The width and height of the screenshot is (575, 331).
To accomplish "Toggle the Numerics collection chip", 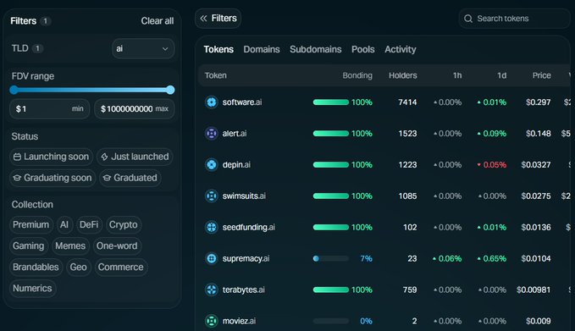I will (33, 289).
